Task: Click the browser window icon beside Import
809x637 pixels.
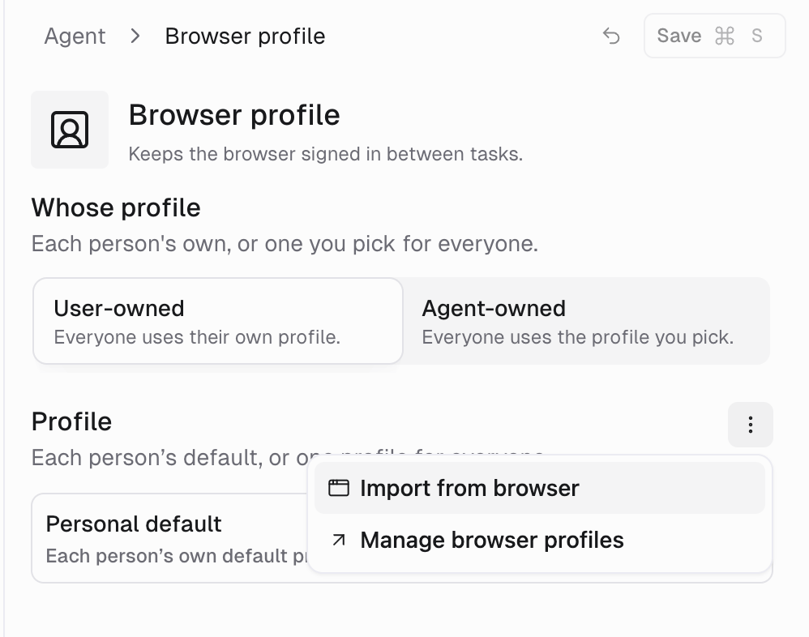Action: point(339,488)
